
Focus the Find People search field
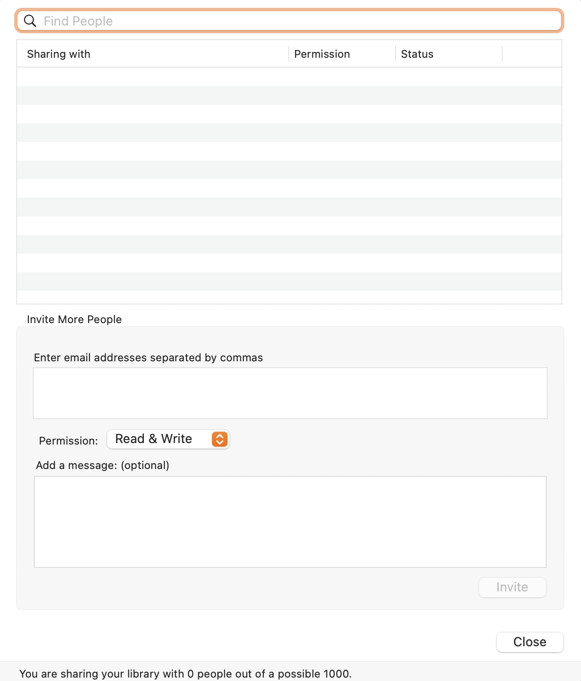click(x=294, y=21)
